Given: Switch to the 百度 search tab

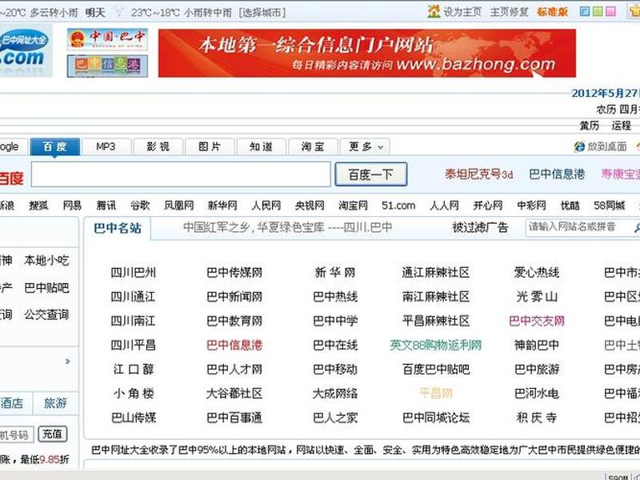Looking at the screenshot, I should point(54,146).
